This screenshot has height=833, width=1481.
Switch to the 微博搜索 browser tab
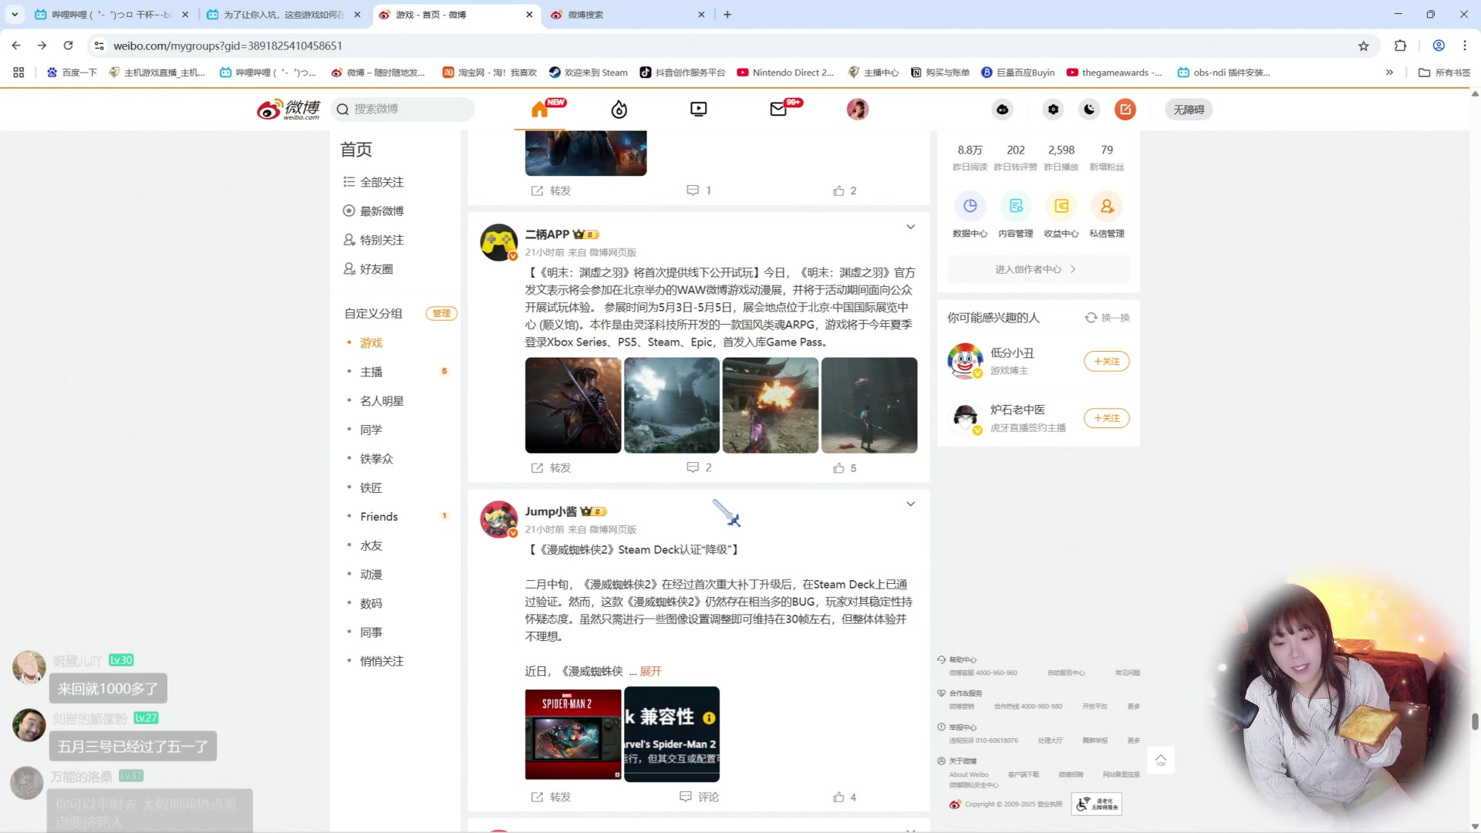pyautogui.click(x=626, y=15)
